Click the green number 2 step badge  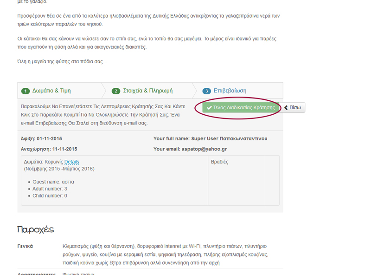[x=116, y=91]
